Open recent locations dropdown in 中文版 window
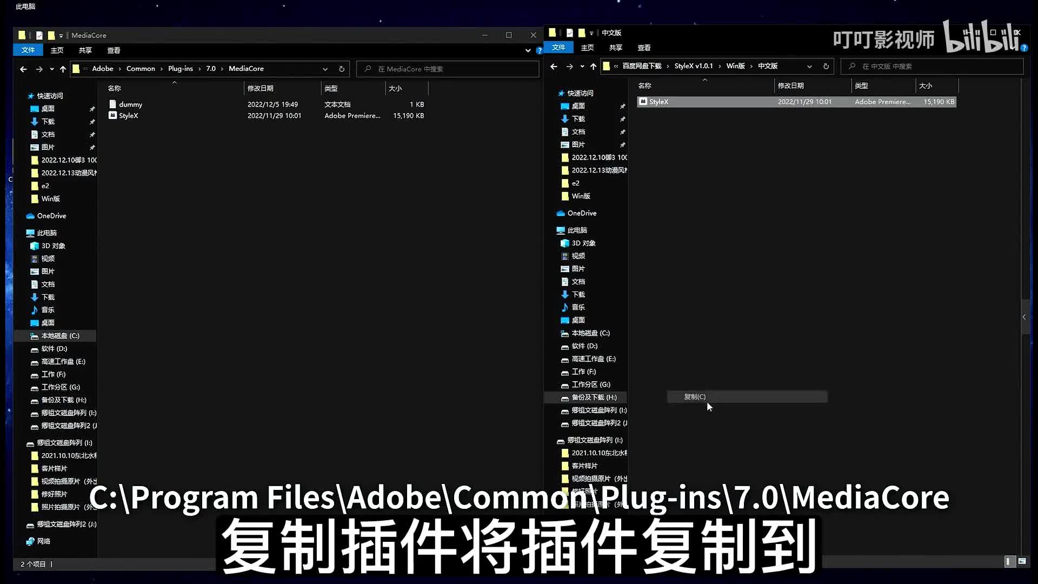Image resolution: width=1038 pixels, height=584 pixels. [x=582, y=66]
